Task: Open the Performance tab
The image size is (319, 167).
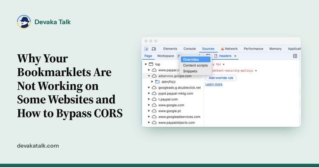Action: (253, 49)
